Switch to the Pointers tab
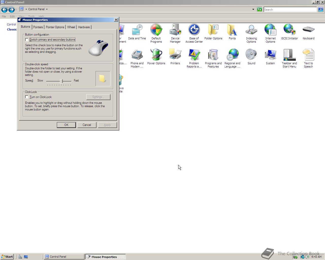 (38, 27)
